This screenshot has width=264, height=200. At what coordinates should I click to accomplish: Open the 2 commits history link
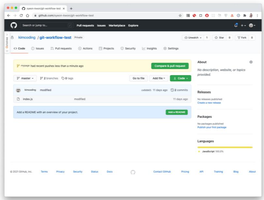coord(179,90)
